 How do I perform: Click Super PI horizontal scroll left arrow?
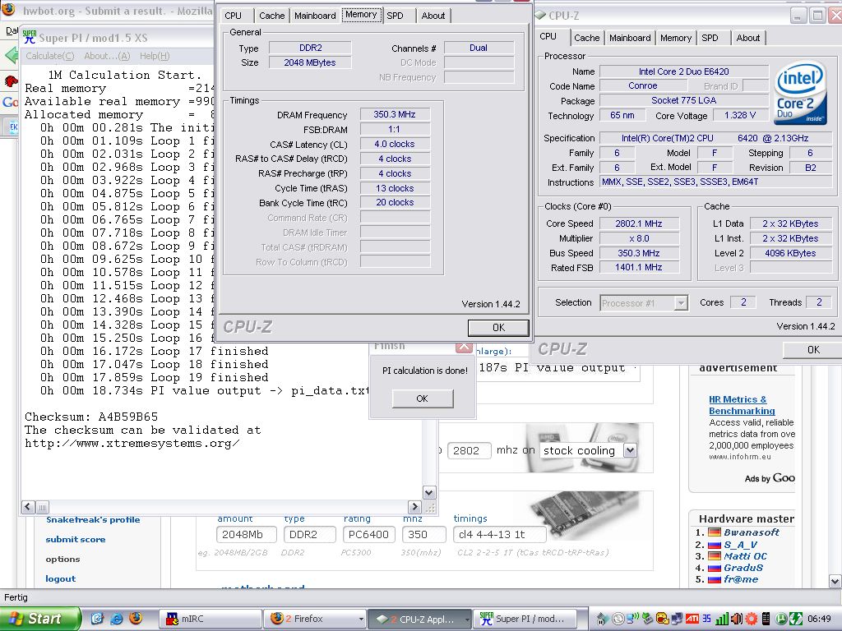(x=29, y=506)
